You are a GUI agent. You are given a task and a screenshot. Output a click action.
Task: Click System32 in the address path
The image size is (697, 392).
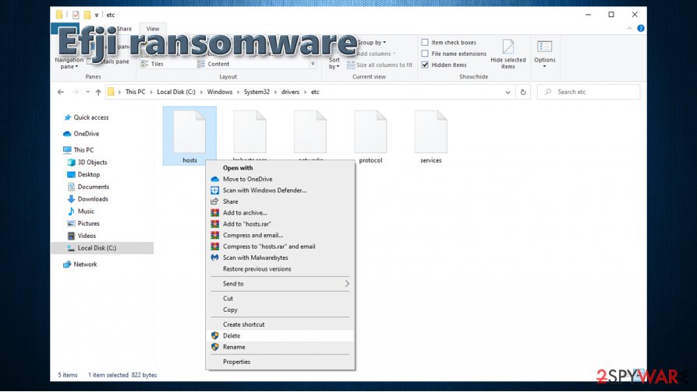coord(257,93)
